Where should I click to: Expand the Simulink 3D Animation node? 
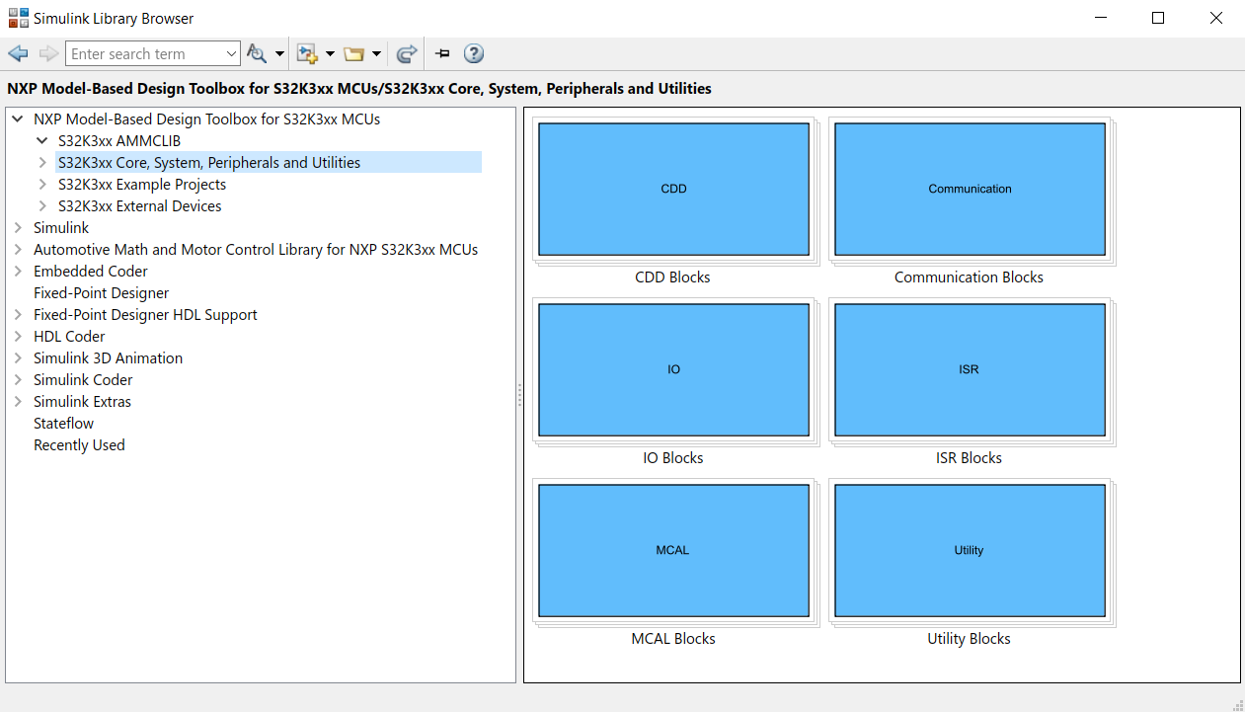pos(18,357)
